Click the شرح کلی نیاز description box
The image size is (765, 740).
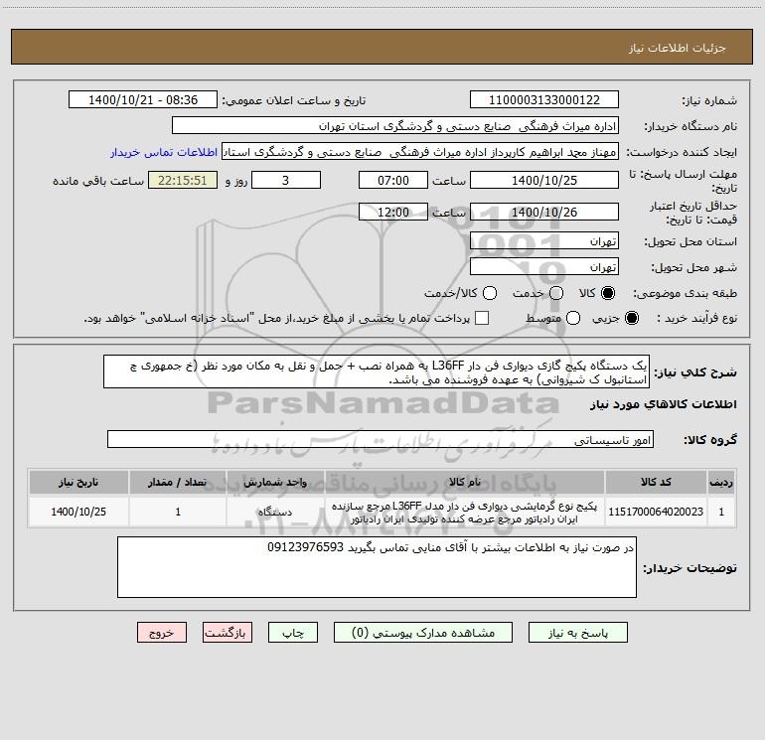coord(377,371)
